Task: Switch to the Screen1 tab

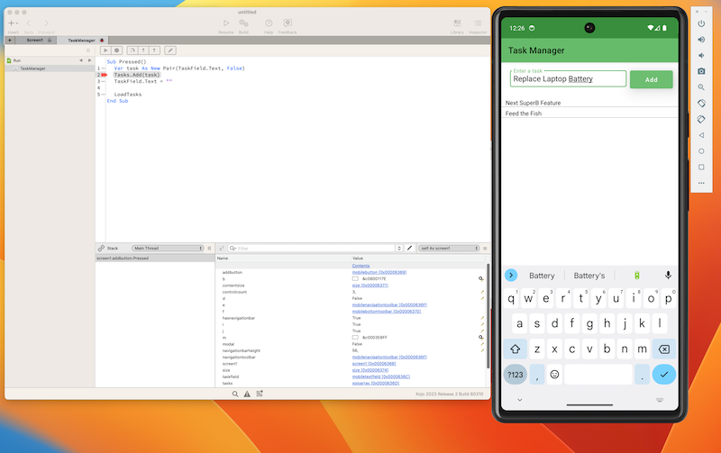Action: [36, 41]
